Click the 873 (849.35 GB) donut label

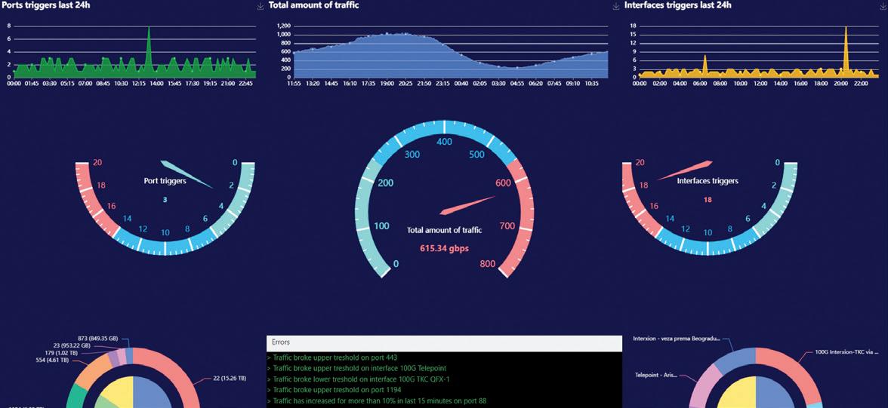coord(98,338)
